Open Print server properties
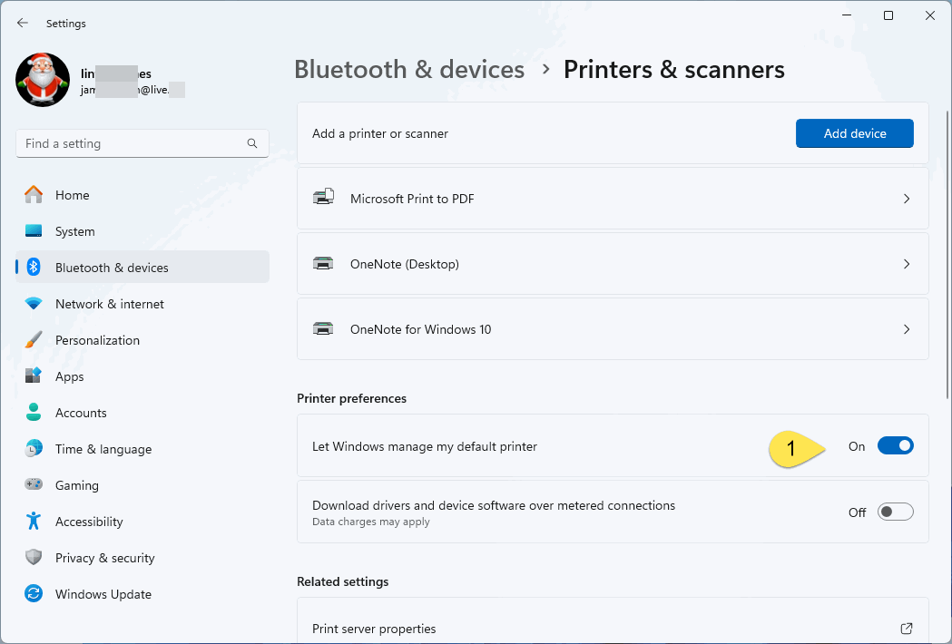The image size is (952, 644). click(x=613, y=621)
